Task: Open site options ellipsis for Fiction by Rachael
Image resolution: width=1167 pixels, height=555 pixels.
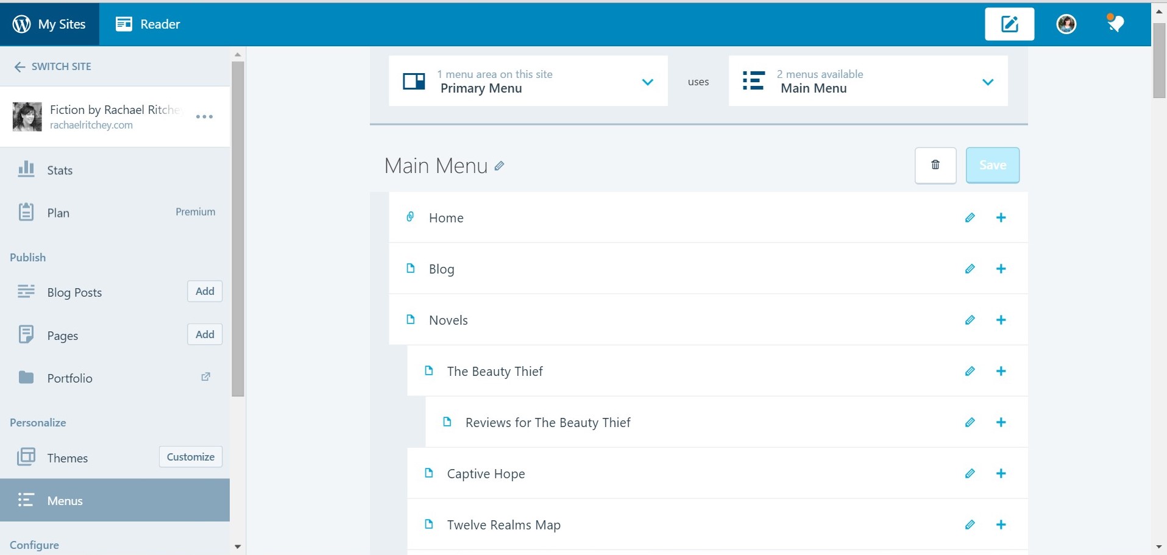Action: point(204,116)
